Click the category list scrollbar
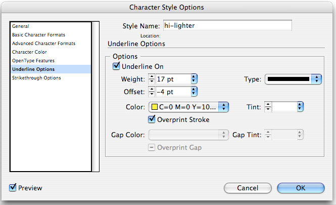The image size is (336, 205). [x=95, y=97]
